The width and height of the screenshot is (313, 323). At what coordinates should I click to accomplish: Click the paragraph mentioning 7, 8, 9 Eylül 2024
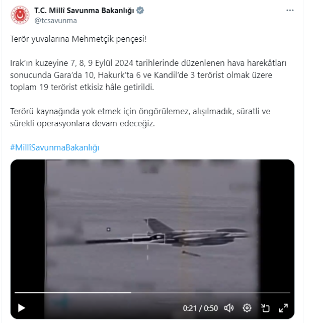coord(148,75)
